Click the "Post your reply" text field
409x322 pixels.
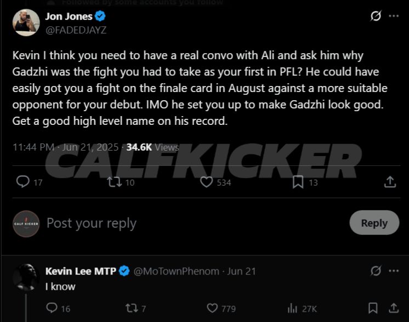point(92,223)
